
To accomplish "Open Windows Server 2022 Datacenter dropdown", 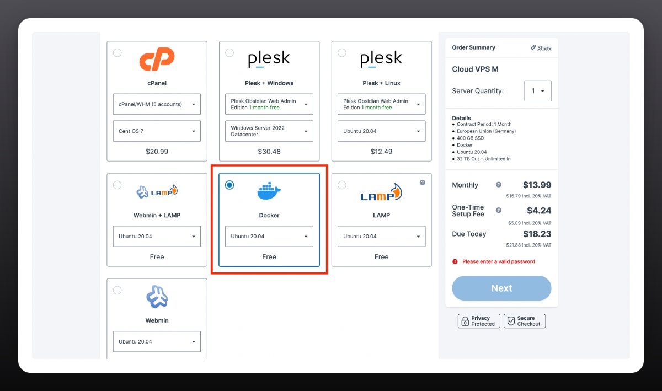I will 269,131.
